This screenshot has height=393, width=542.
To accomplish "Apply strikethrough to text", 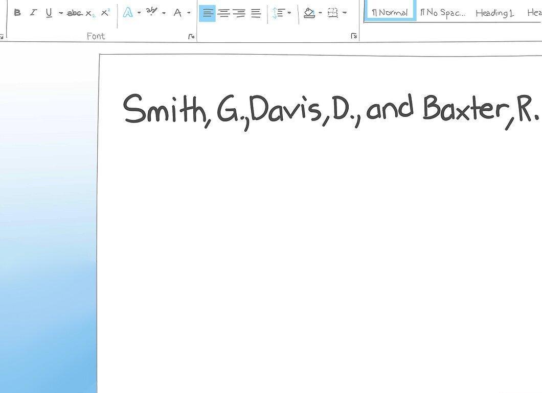I will click(x=74, y=13).
